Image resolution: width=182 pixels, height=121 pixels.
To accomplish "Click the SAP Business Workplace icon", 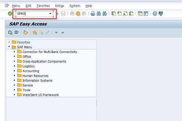I will tap(26, 33).
